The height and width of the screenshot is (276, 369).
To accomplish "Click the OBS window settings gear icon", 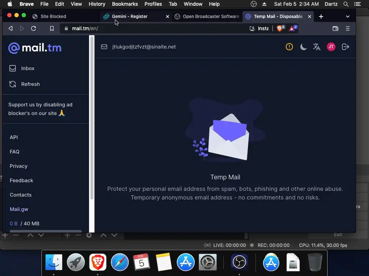I will click(89, 235).
